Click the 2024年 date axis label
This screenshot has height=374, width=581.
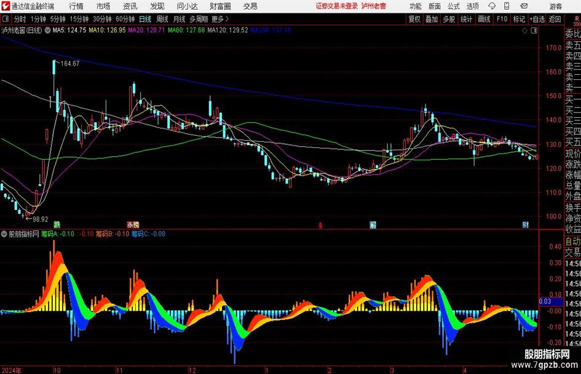pos(12,370)
